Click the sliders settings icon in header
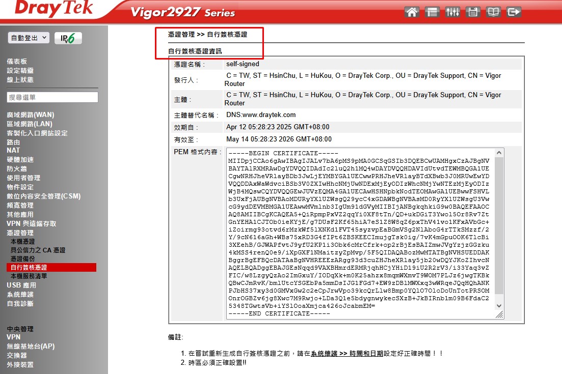562x374 pixels. click(453, 12)
